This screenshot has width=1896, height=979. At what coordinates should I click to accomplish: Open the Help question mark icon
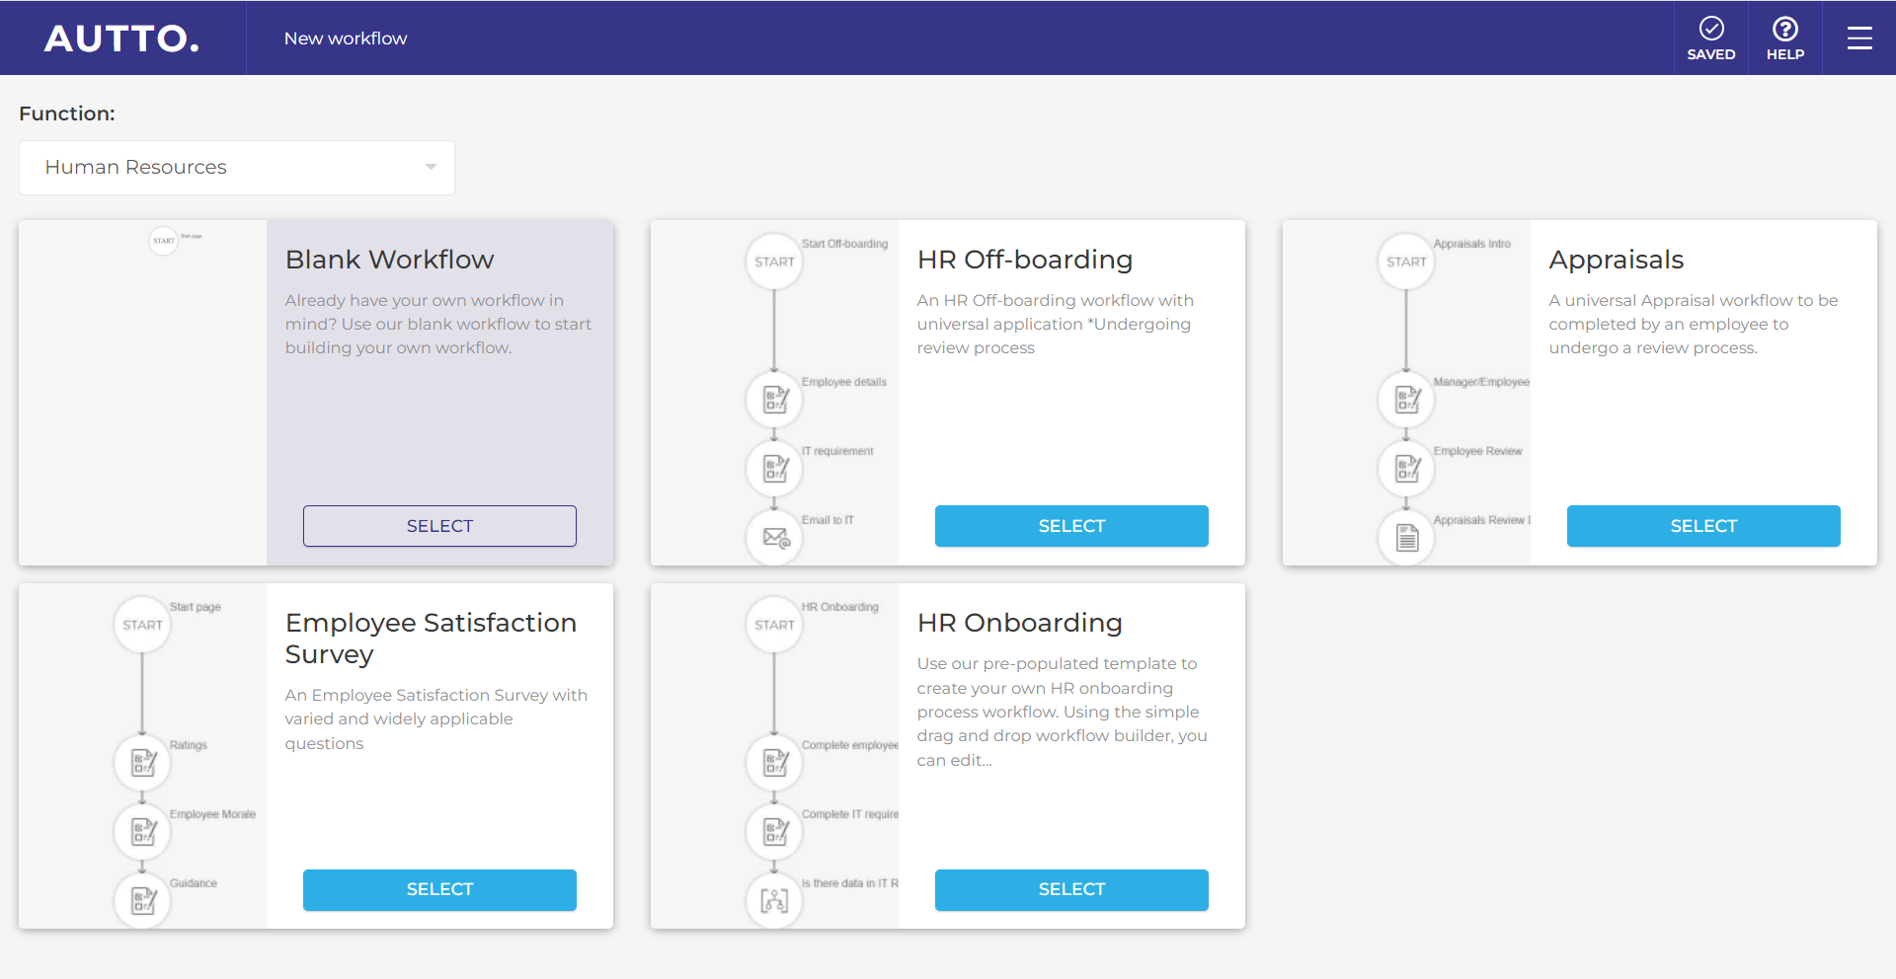1784,29
